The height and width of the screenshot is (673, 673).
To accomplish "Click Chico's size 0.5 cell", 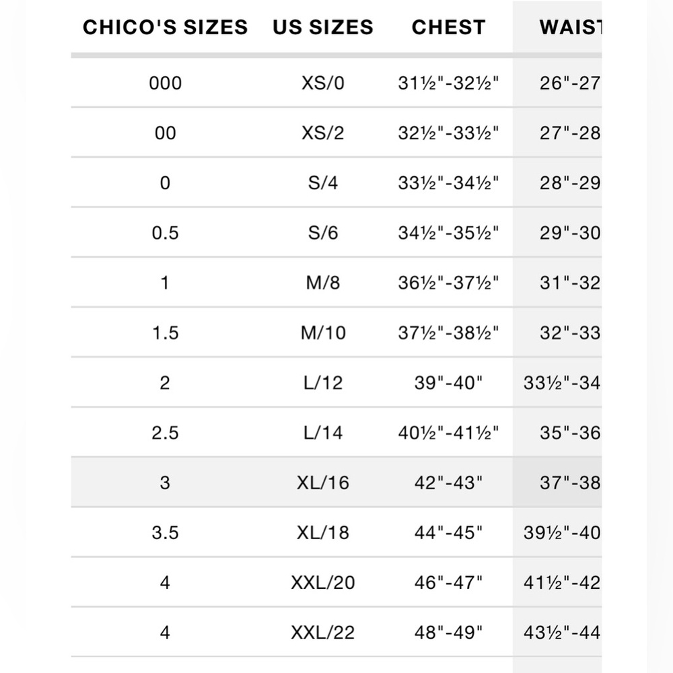I will pyautogui.click(x=166, y=233).
